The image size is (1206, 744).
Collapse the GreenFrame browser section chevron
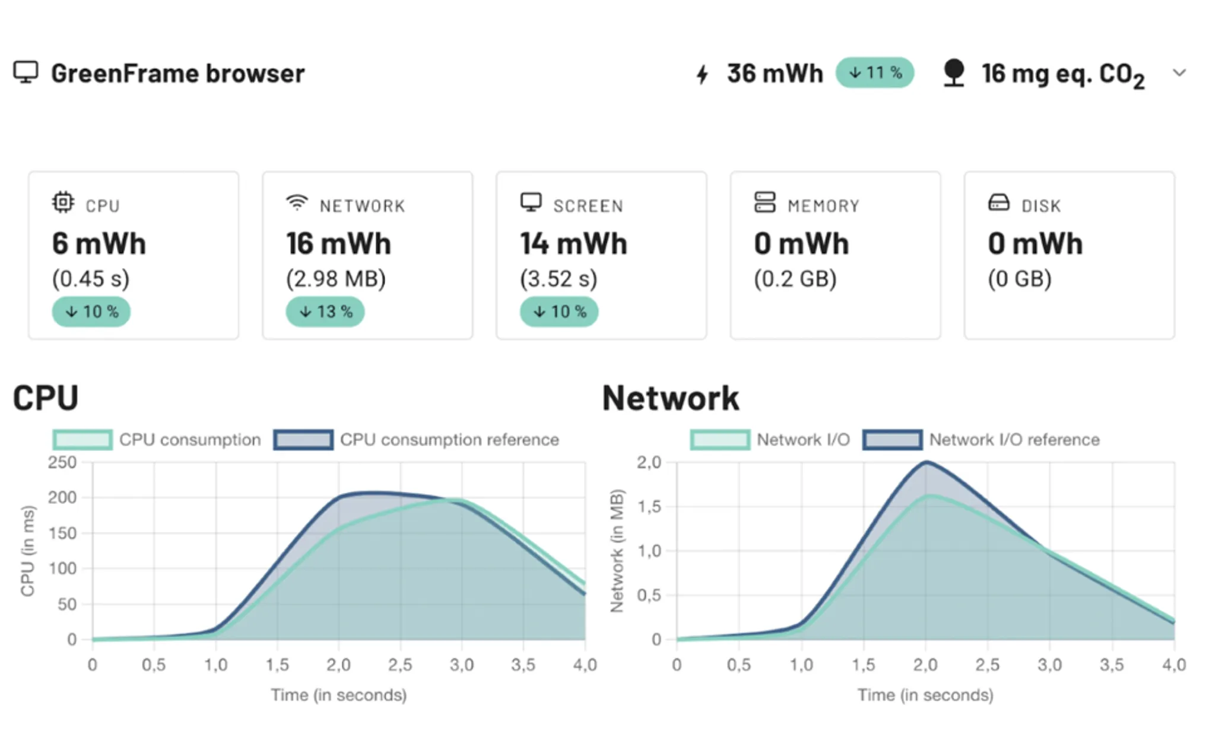(1179, 73)
